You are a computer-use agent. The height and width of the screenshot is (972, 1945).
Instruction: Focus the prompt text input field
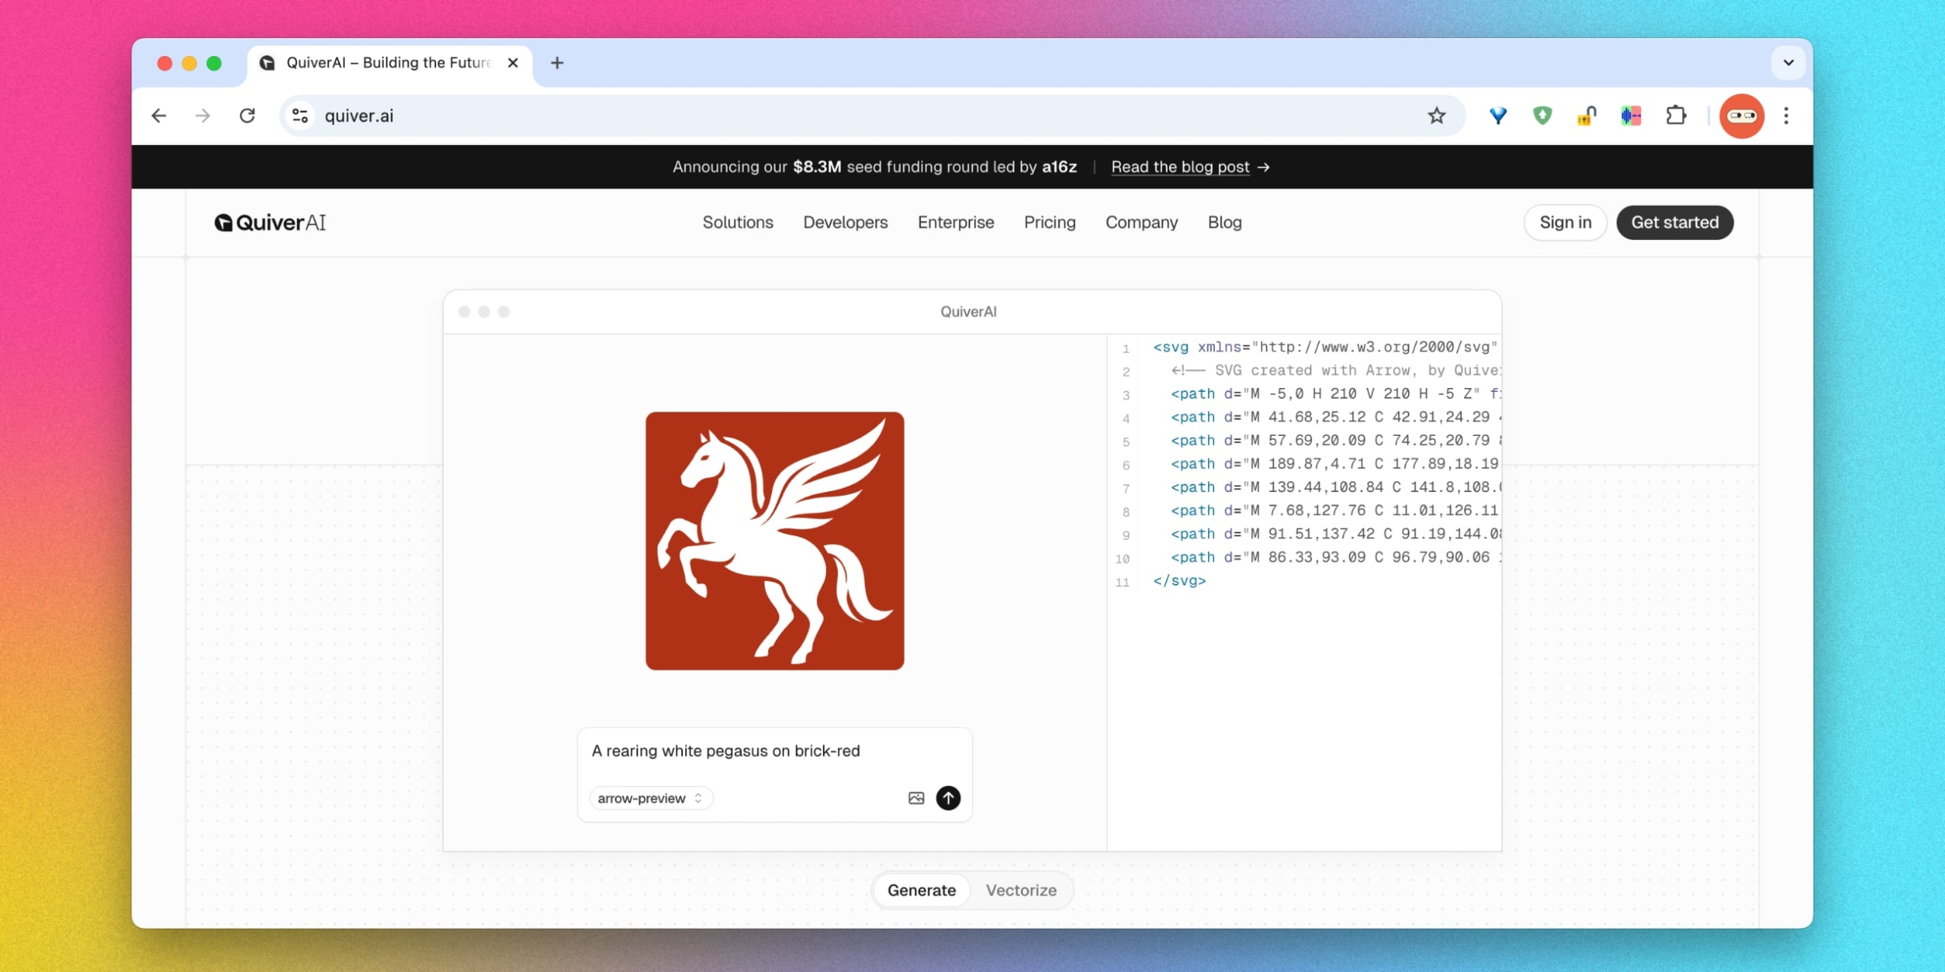[x=773, y=751]
